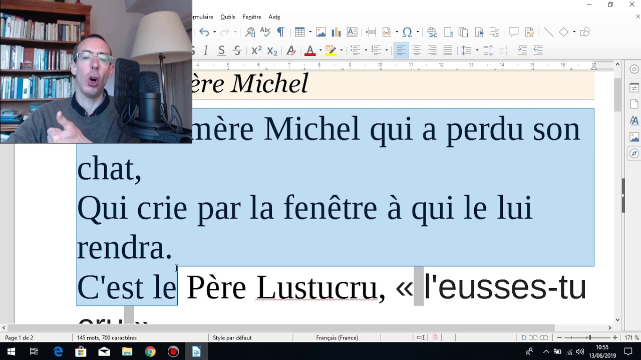
Task: Click the 171 % zoom percentage
Action: coord(631,337)
